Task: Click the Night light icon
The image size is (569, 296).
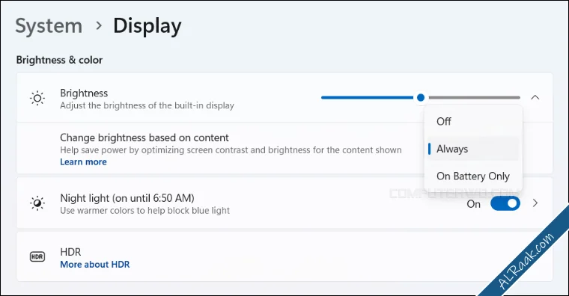Action: pos(37,203)
